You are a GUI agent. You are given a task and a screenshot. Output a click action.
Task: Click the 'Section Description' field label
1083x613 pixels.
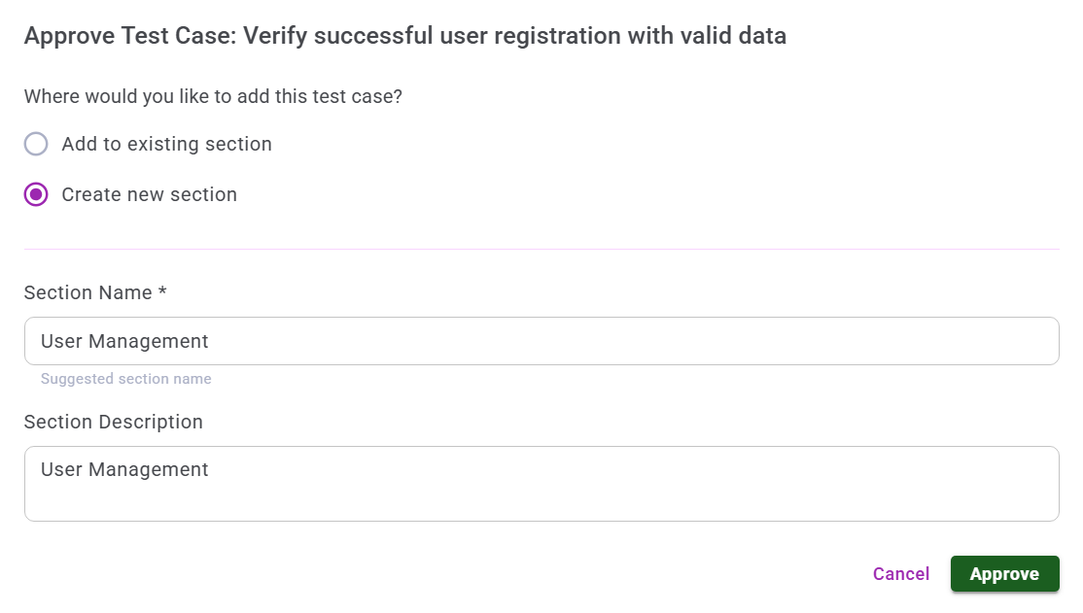point(113,423)
